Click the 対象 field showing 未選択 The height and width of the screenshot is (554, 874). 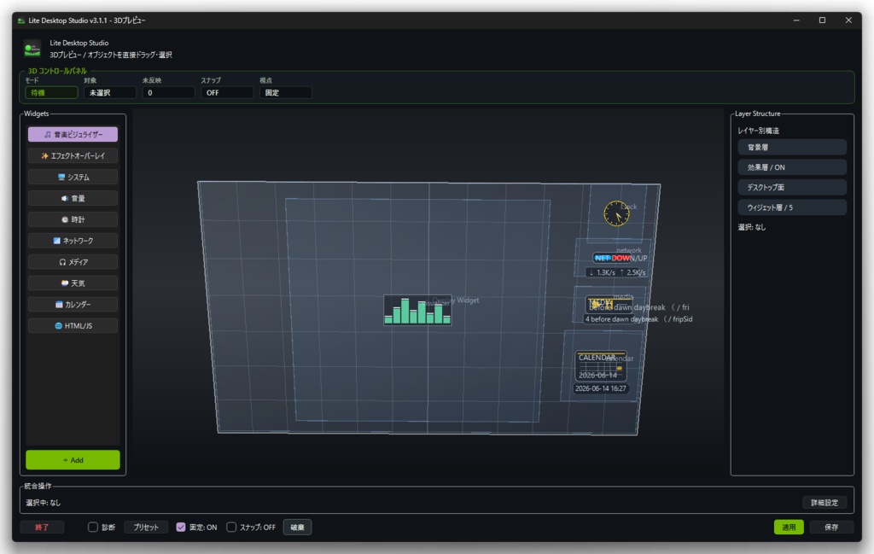pyautogui.click(x=110, y=92)
